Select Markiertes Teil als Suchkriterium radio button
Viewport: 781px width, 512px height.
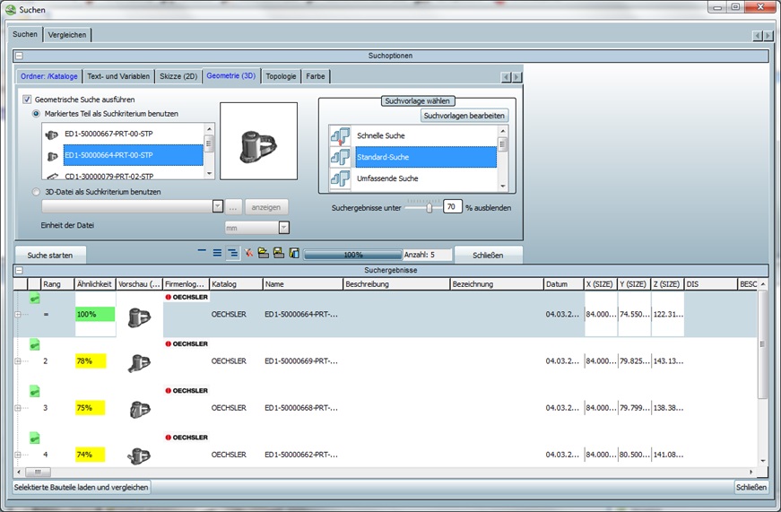click(37, 114)
